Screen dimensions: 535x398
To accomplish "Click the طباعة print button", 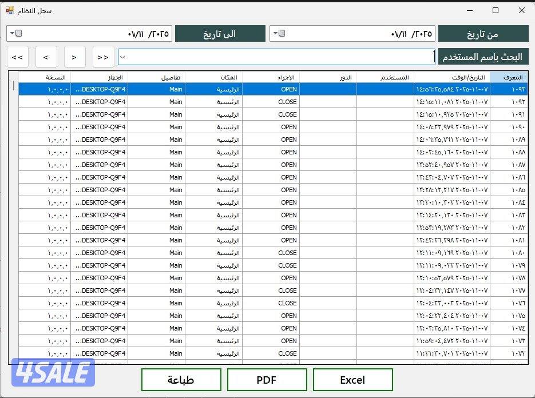I will pyautogui.click(x=181, y=380).
